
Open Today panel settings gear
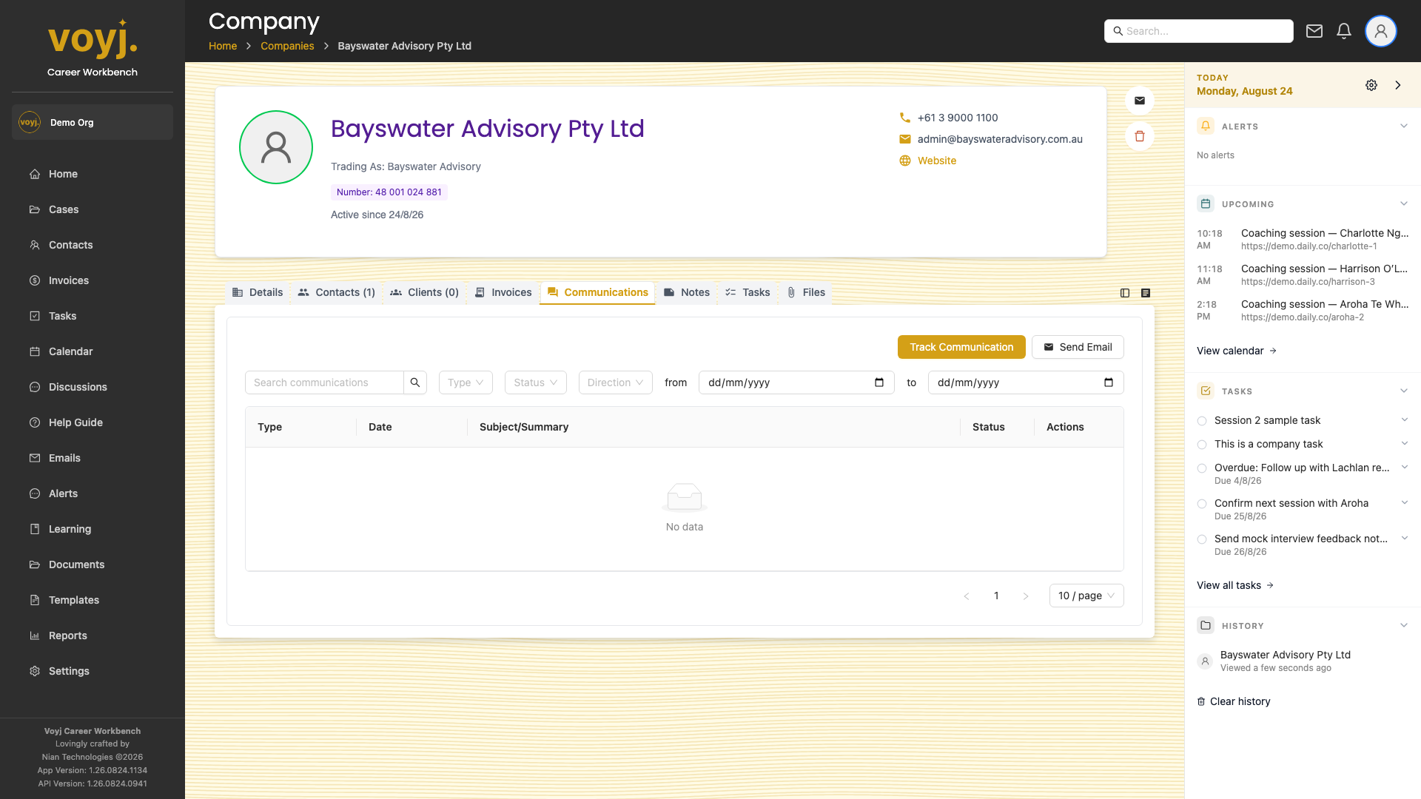tap(1371, 85)
